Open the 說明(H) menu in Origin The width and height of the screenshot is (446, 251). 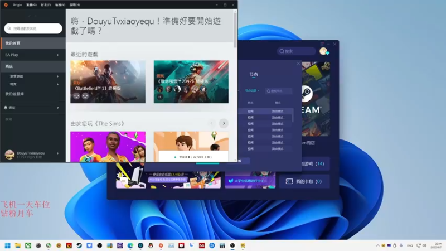point(75,5)
